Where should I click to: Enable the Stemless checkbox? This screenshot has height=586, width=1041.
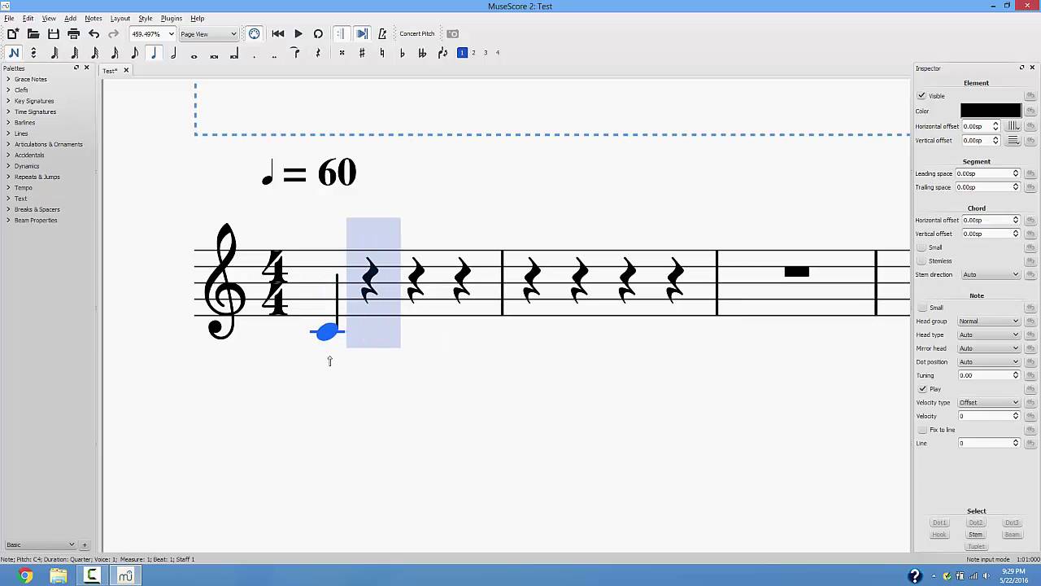[x=921, y=261]
